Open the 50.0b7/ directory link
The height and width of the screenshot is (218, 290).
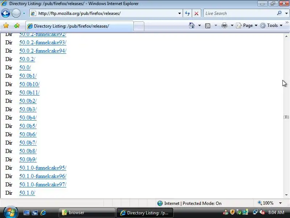tap(28, 142)
